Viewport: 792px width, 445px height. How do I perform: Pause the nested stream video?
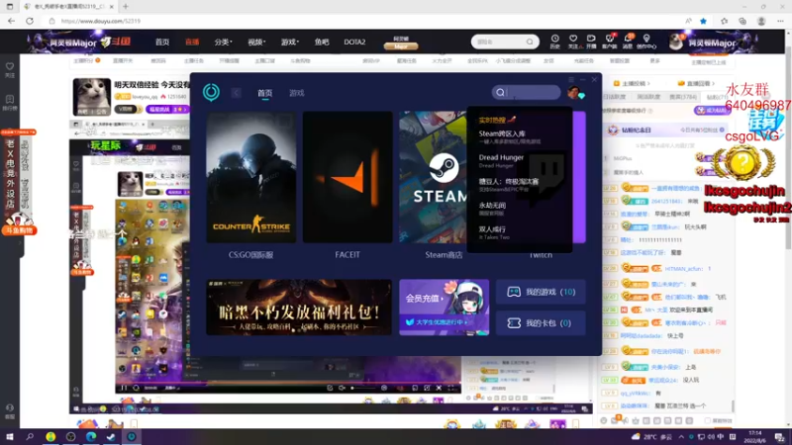pos(124,388)
